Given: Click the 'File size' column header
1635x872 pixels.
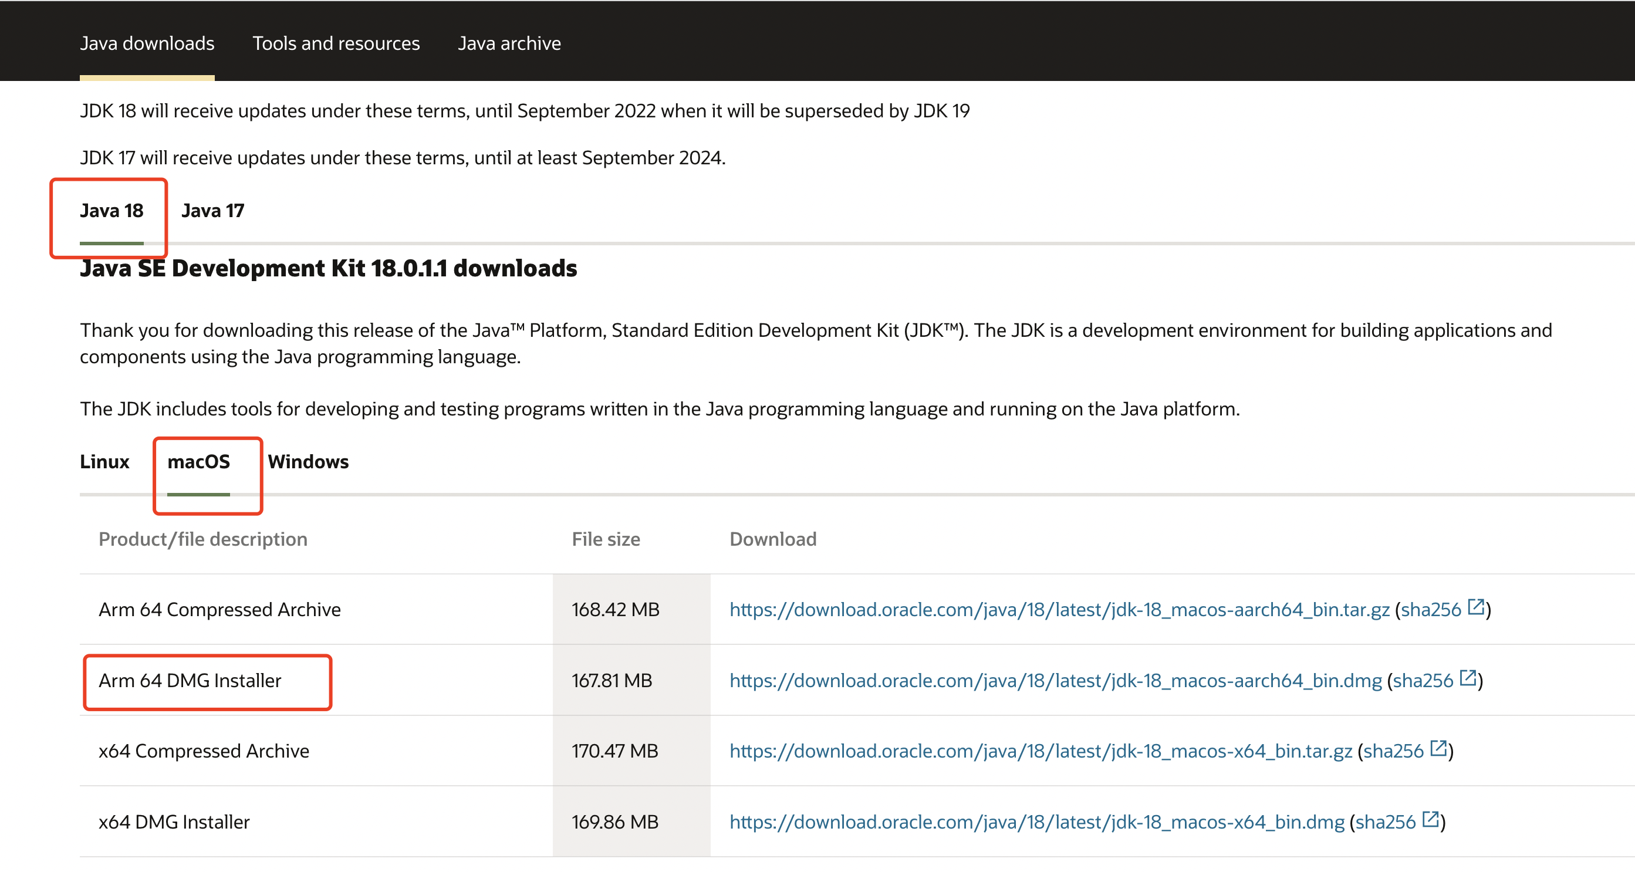Looking at the screenshot, I should 606,539.
